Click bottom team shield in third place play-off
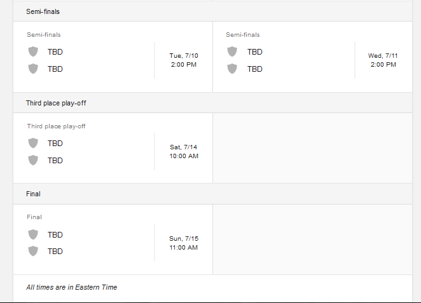Image resolution: width=421 pixels, height=303 pixels. pyautogui.click(x=33, y=160)
